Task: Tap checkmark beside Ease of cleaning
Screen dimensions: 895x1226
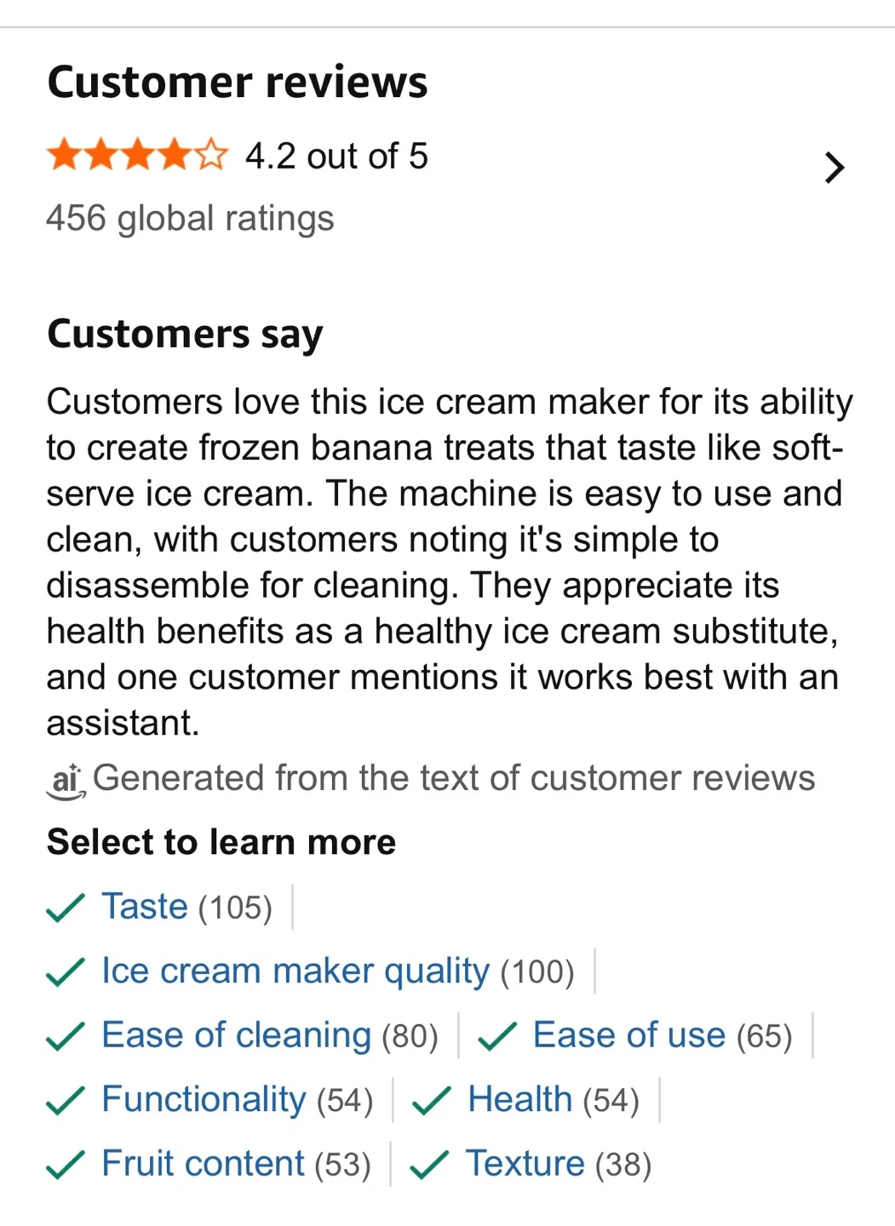Action: pos(66,1037)
